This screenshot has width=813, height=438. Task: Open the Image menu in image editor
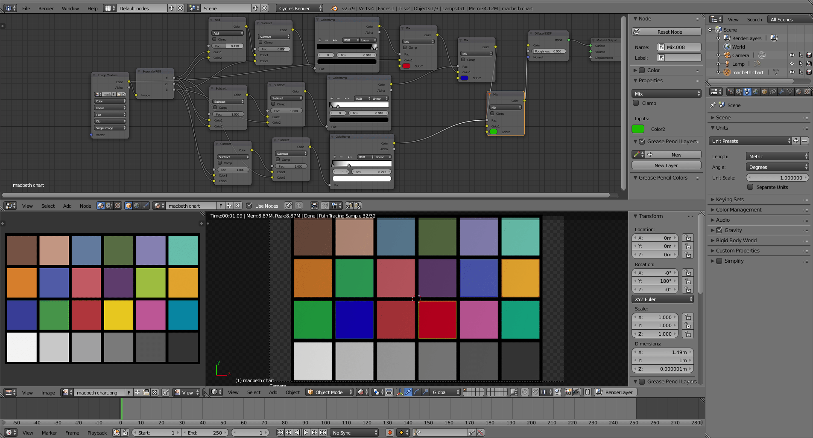coord(48,392)
